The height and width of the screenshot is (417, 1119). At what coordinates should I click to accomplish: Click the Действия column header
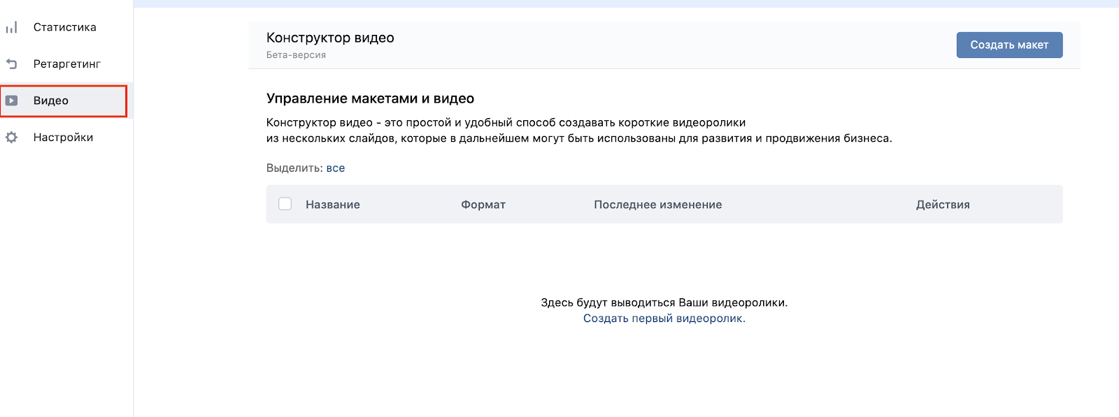tap(943, 205)
